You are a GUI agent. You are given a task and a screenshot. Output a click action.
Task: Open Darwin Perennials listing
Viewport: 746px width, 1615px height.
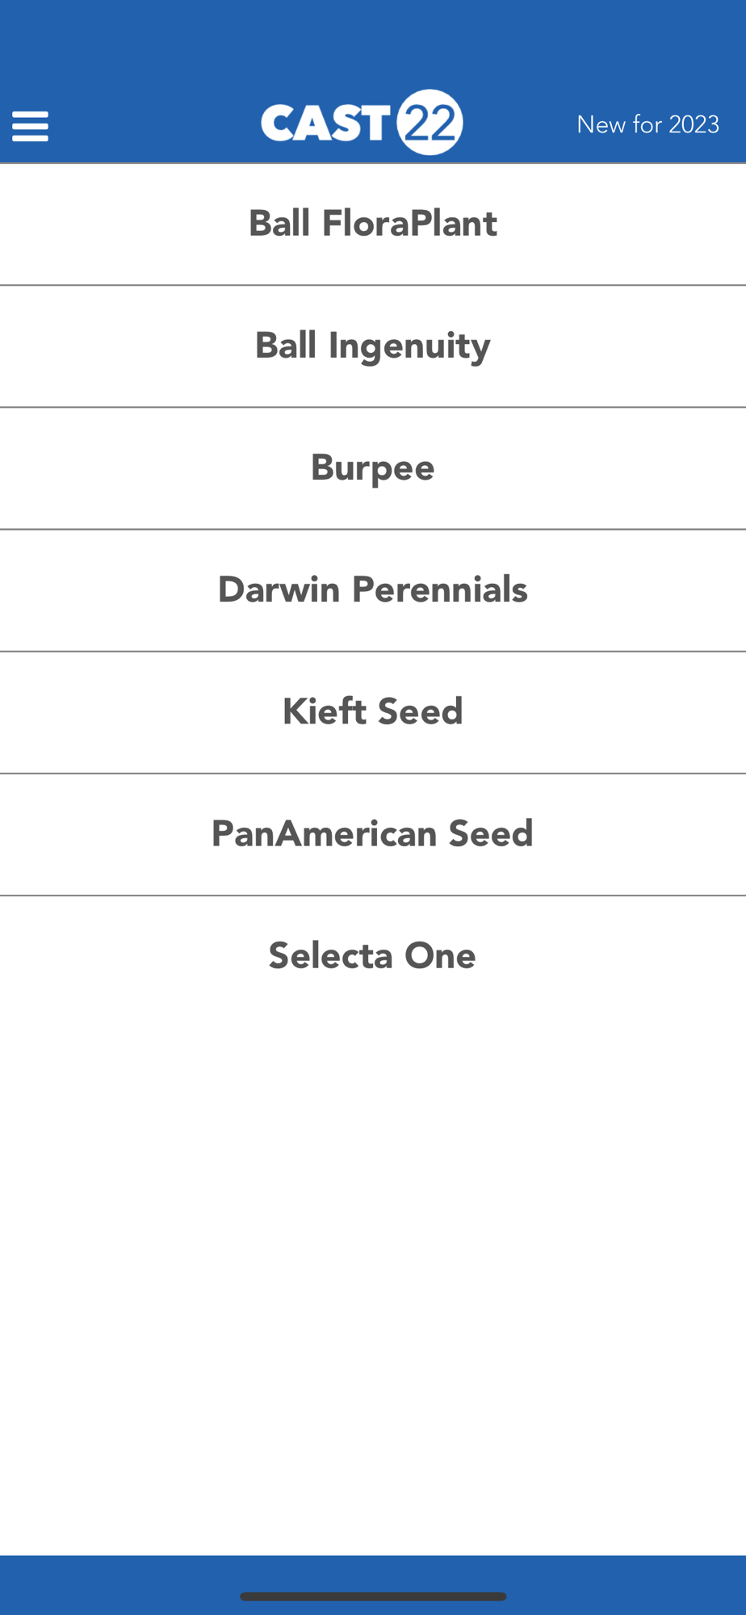coord(373,590)
